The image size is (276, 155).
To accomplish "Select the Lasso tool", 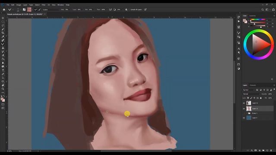I will point(3,25).
